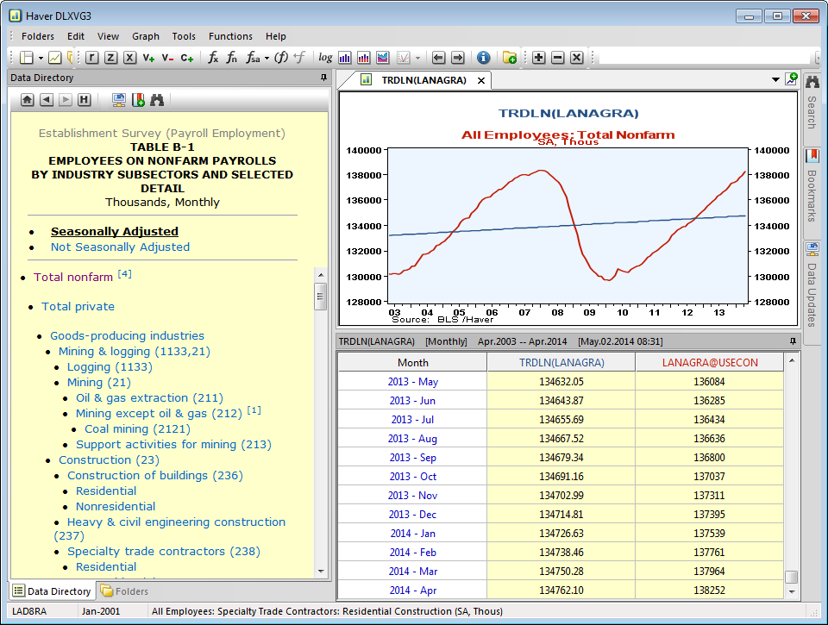Open the Data Updates side panel
Screen dimensions: 828x625
[x=812, y=285]
